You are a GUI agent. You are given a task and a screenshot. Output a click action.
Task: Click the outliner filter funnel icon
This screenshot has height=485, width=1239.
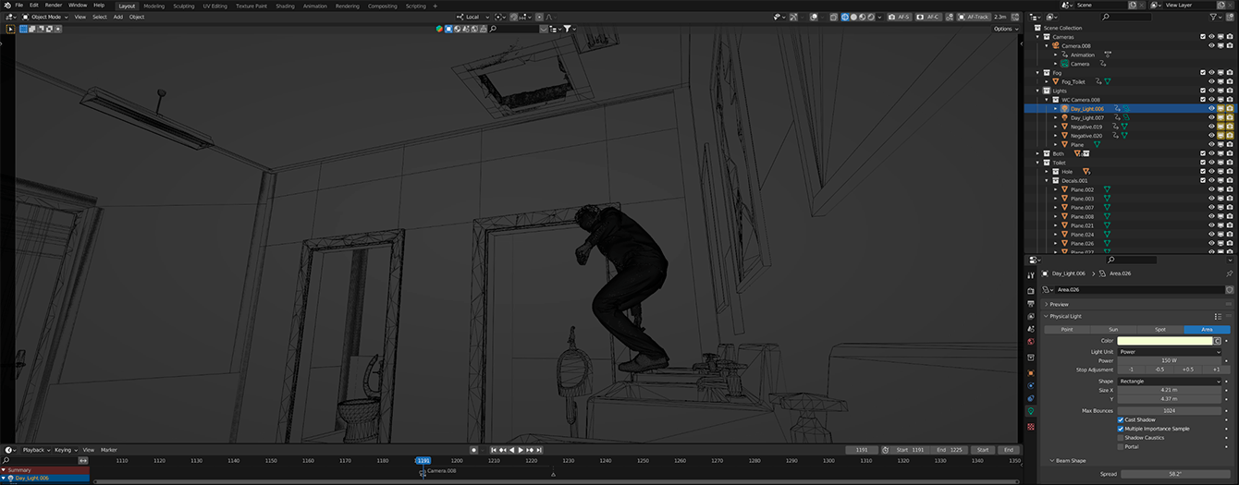point(1214,17)
